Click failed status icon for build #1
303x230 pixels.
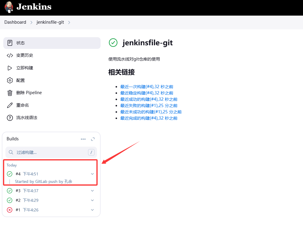(x=10, y=210)
